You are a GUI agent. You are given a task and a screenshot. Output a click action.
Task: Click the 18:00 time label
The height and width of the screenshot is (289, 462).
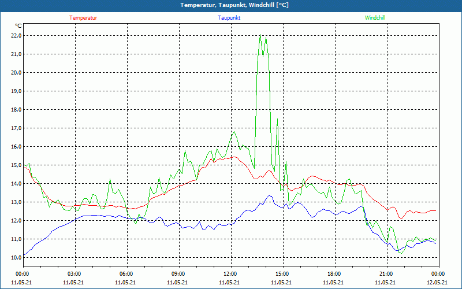click(335, 274)
